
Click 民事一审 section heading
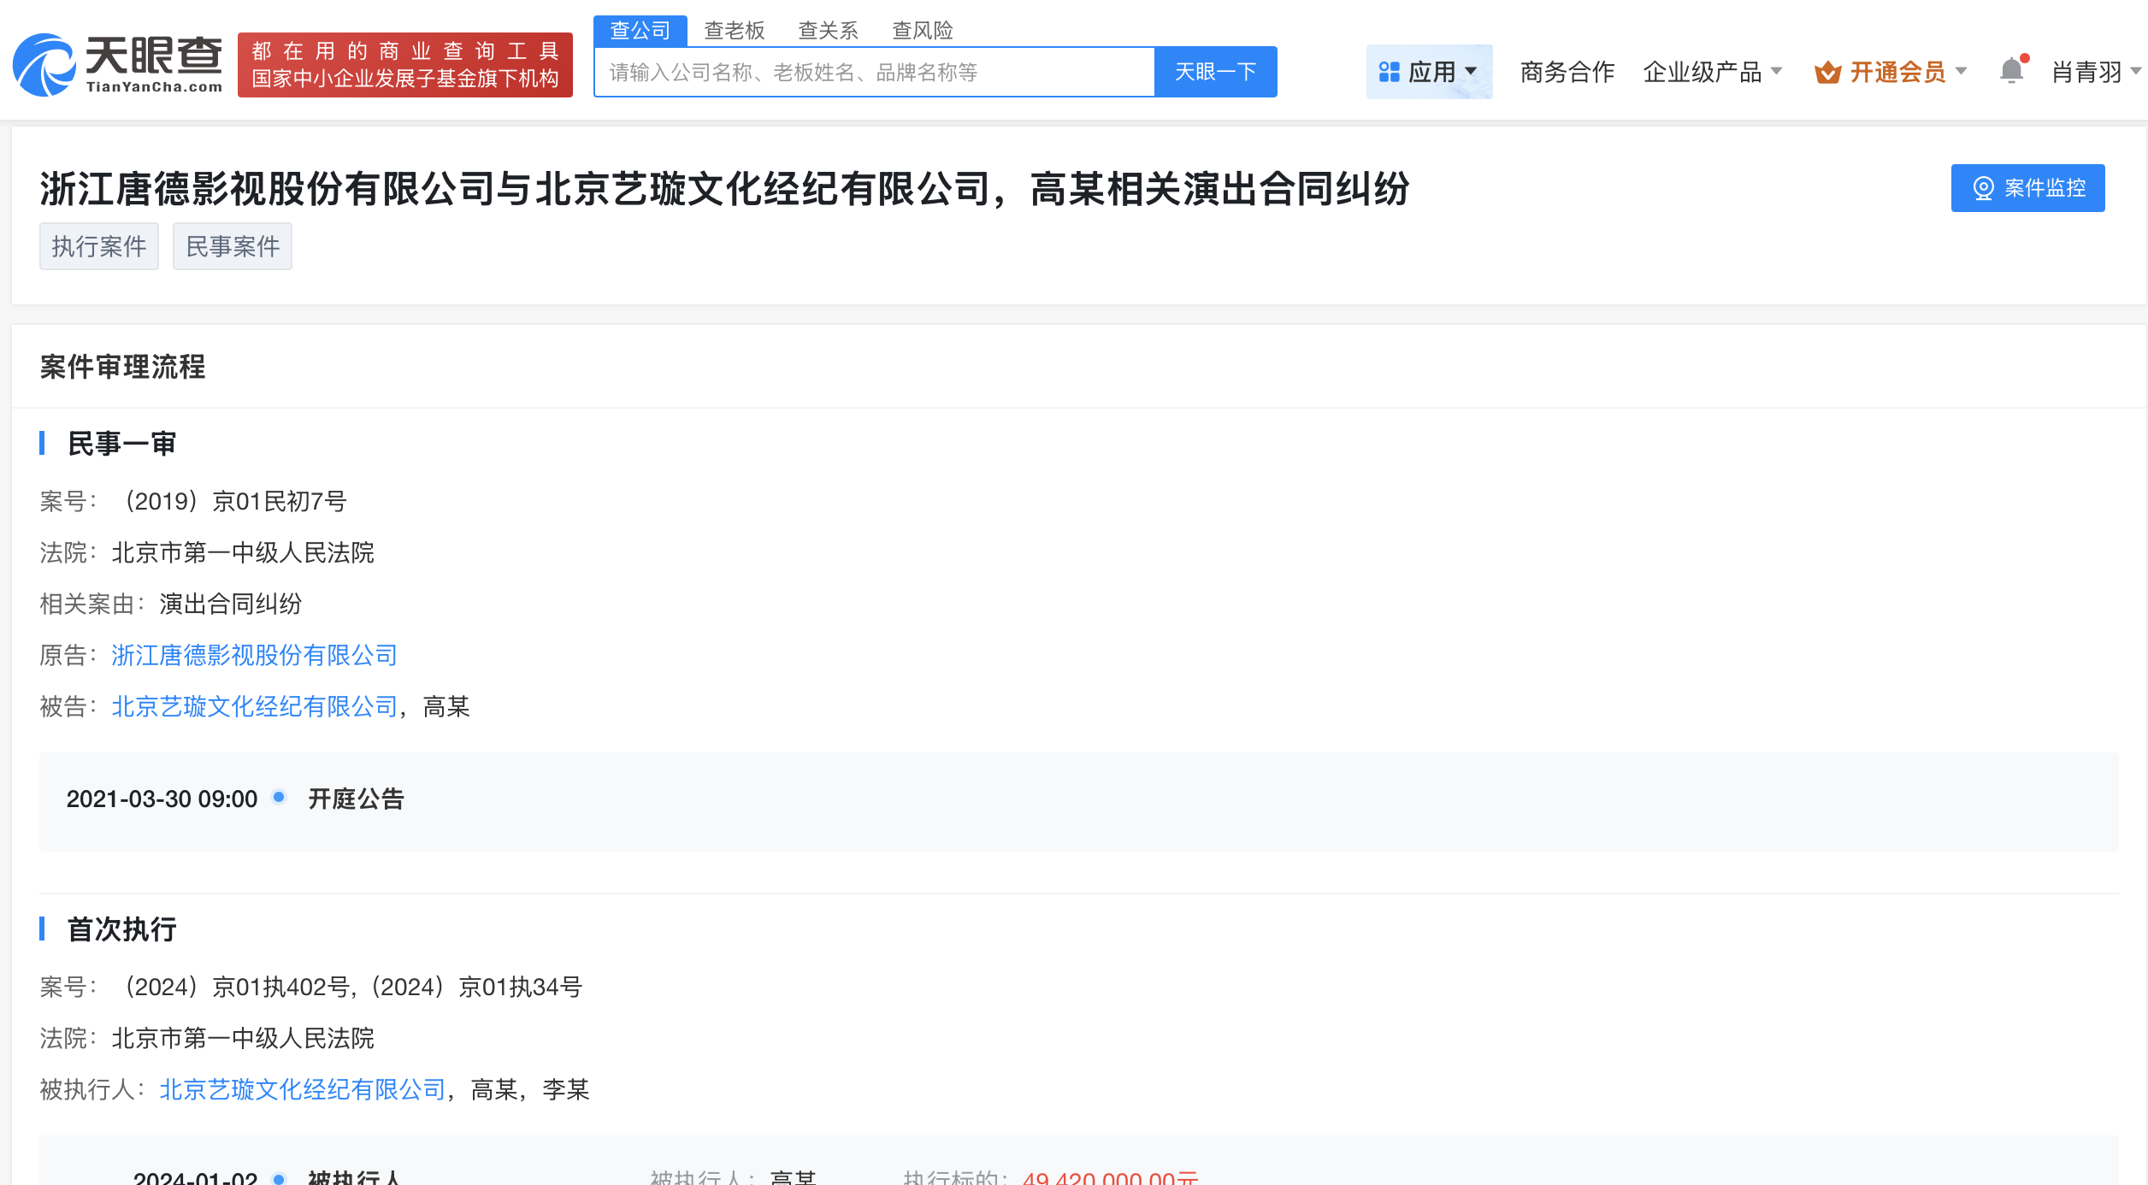coord(121,444)
